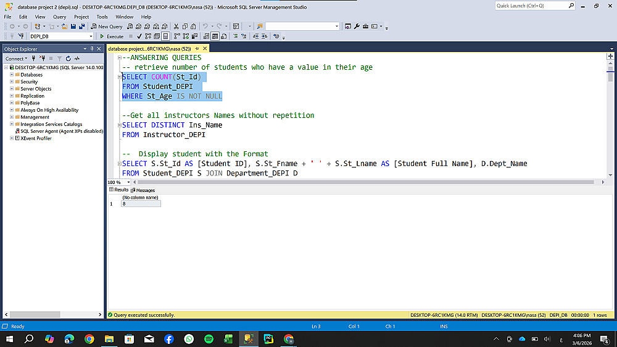This screenshot has width=617, height=347.
Task: Click the result cell showing 8
Action: (141, 204)
